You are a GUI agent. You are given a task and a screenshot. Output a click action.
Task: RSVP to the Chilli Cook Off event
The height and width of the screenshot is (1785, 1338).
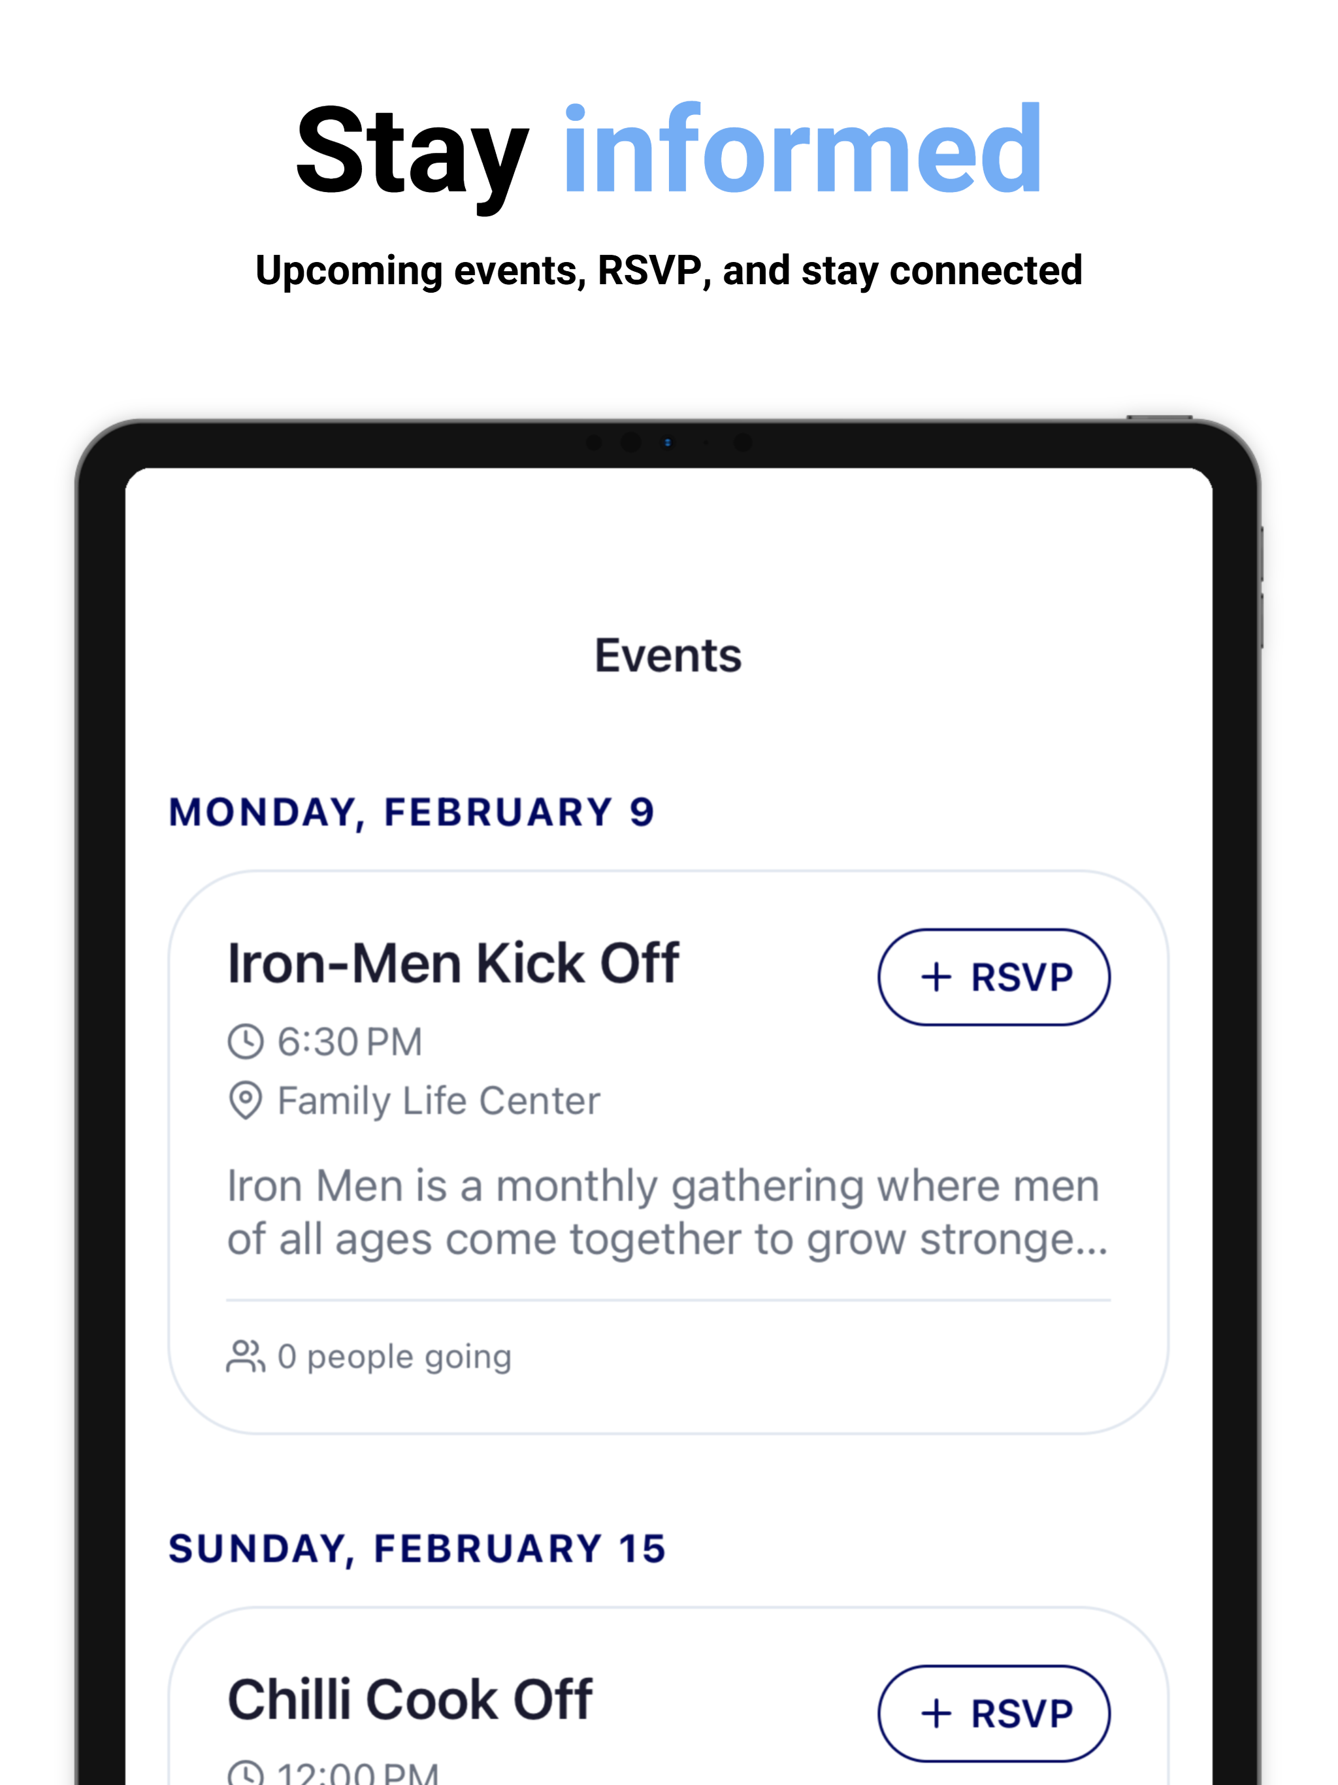(x=994, y=1713)
